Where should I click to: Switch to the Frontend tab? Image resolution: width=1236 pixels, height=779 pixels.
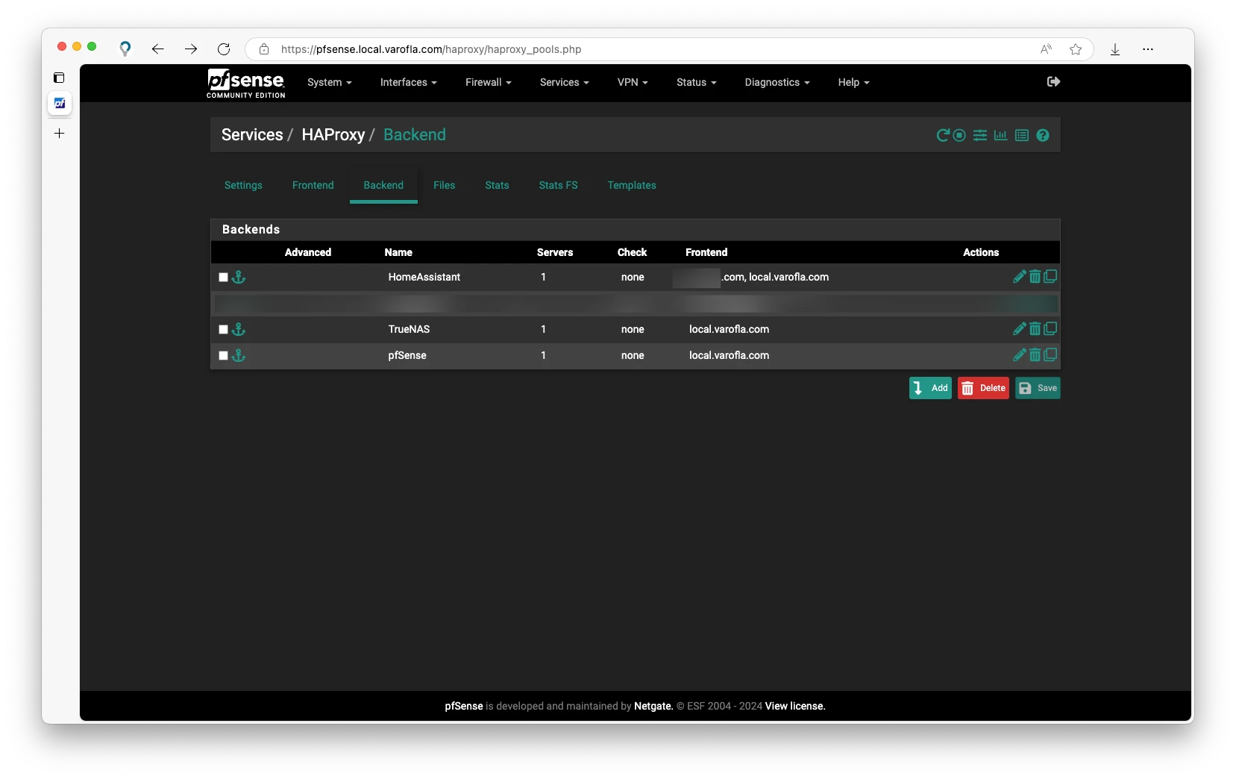pyautogui.click(x=313, y=185)
